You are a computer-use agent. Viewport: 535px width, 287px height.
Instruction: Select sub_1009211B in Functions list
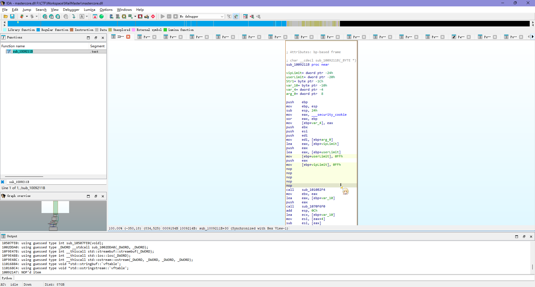point(23,51)
